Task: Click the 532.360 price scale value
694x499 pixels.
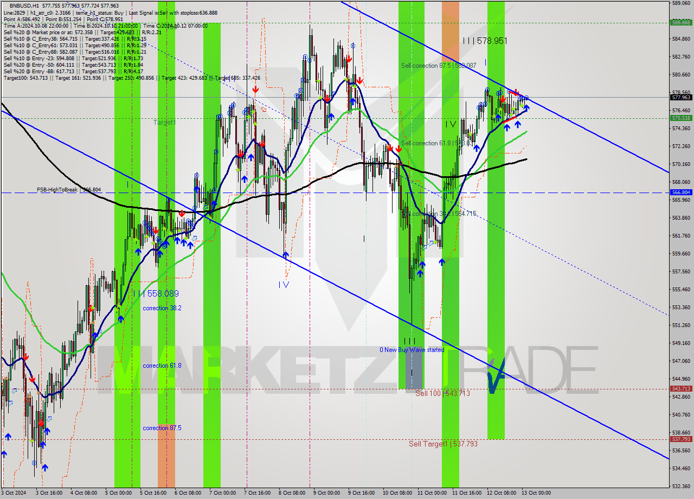Action: (x=681, y=486)
